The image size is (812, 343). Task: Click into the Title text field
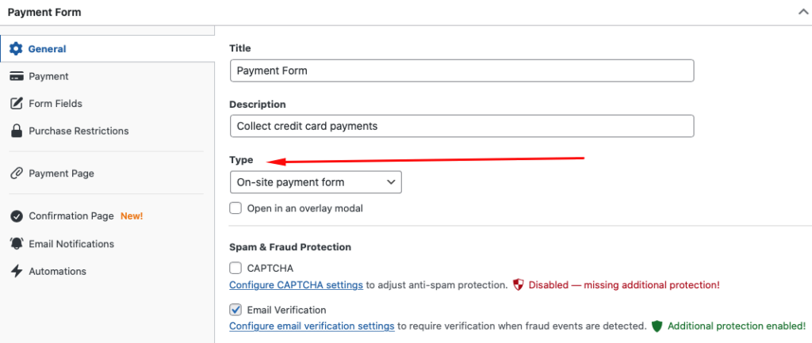tap(462, 71)
